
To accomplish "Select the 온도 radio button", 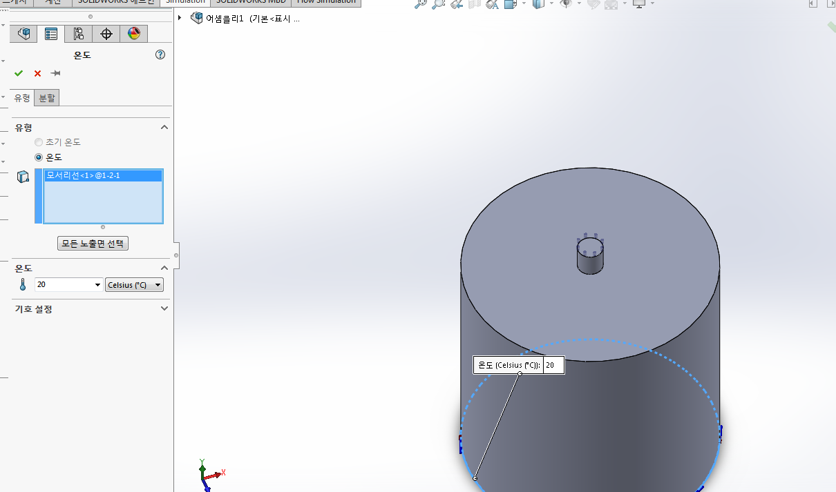I will point(39,157).
